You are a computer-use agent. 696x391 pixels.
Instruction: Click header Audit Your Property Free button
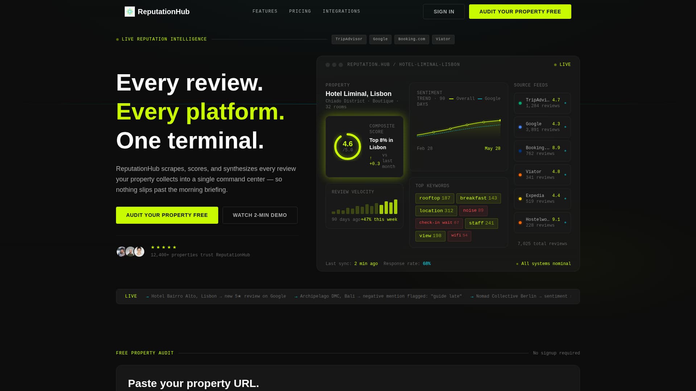click(520, 12)
